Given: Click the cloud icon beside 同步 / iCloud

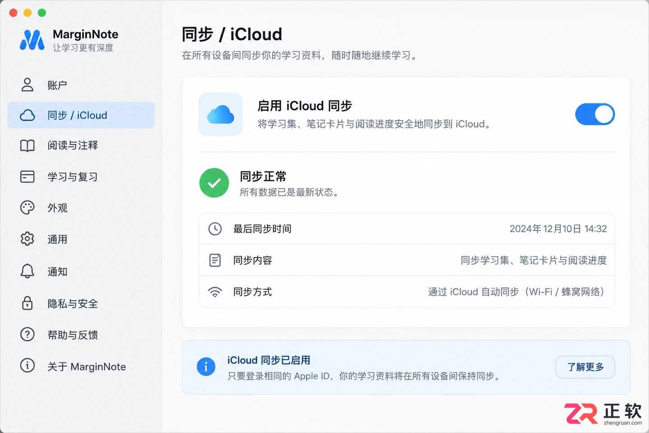Looking at the screenshot, I should (x=27, y=115).
